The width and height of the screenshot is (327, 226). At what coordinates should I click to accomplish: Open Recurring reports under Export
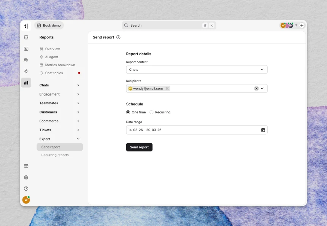pyautogui.click(x=55, y=155)
